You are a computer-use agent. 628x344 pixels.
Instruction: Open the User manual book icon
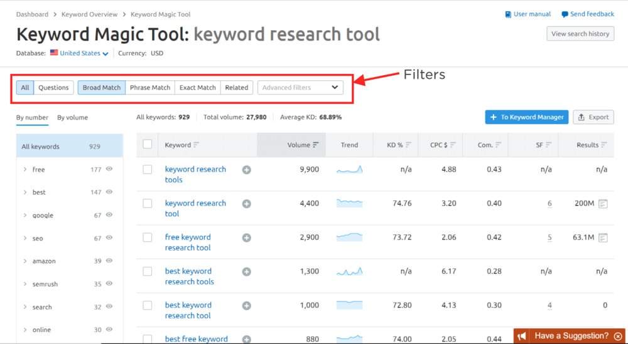coord(508,14)
